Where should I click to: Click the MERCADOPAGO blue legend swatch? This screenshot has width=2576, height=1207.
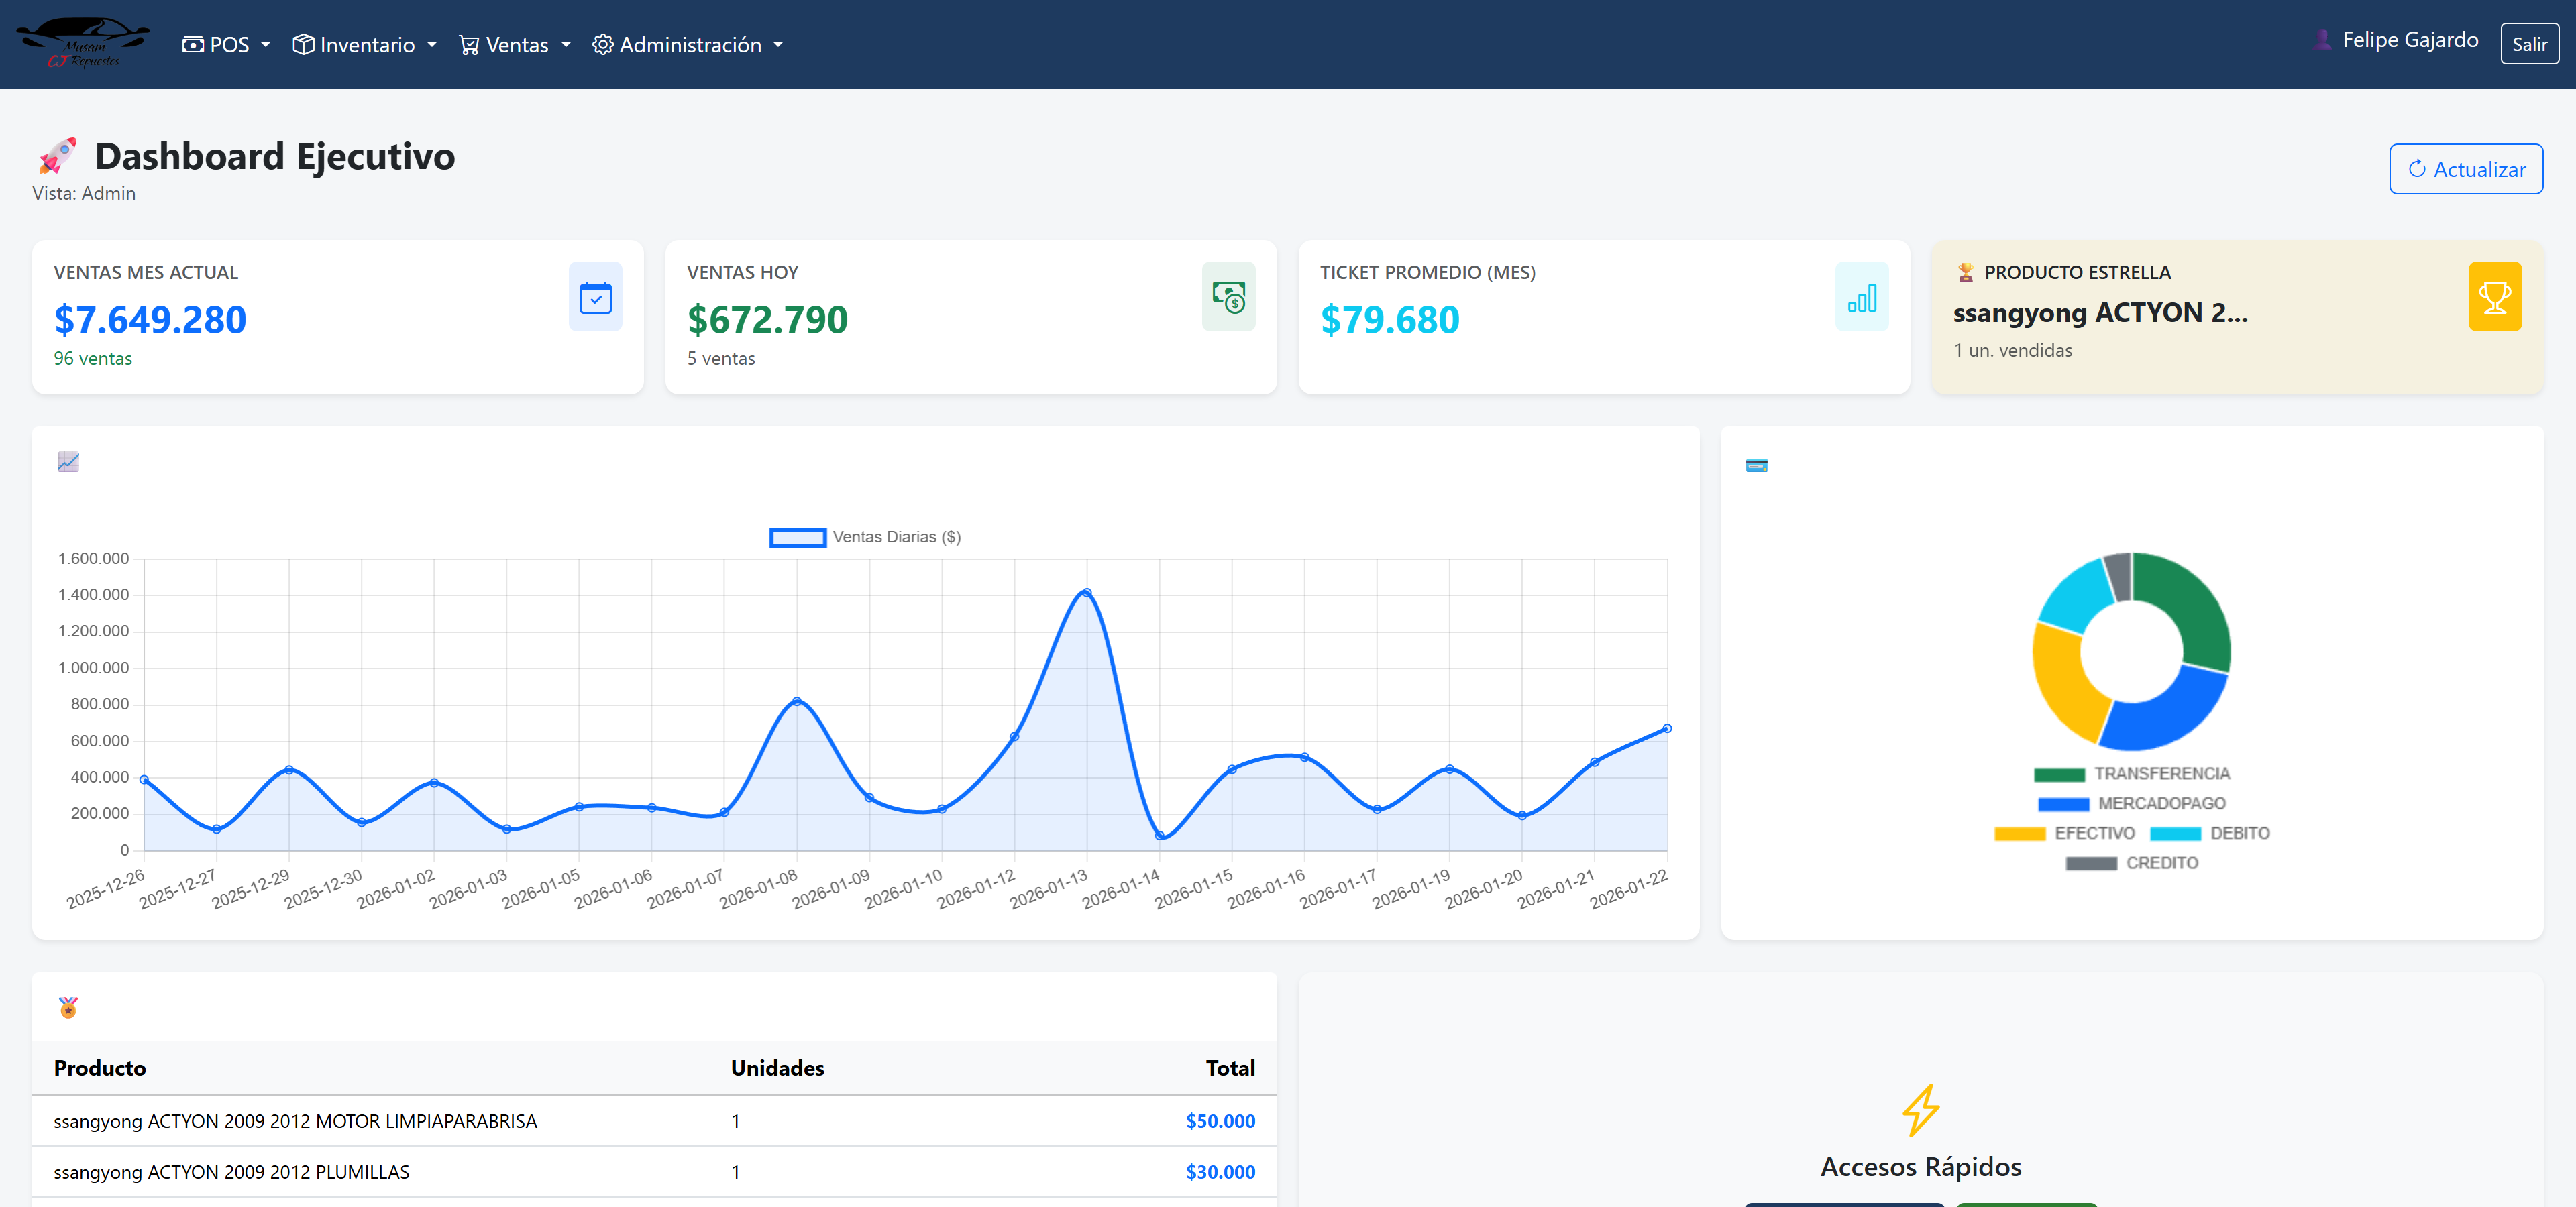tap(2063, 805)
